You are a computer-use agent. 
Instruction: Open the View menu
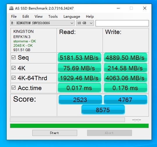click(x=39, y=17)
